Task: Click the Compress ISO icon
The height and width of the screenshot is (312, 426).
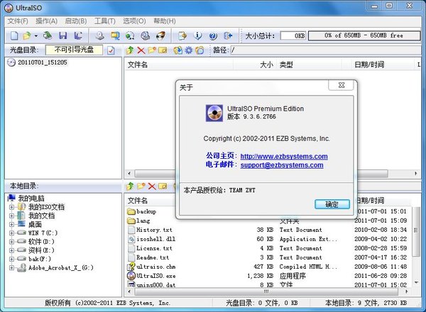Action: pyautogui.click(x=130, y=35)
